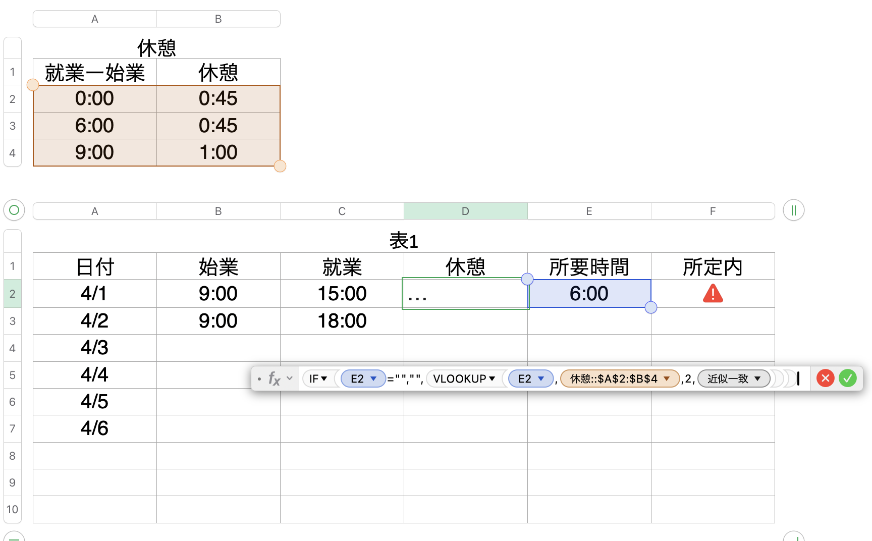The width and height of the screenshot is (872, 541).
Task: Click cell E2 showing 6:00
Action: [589, 294]
